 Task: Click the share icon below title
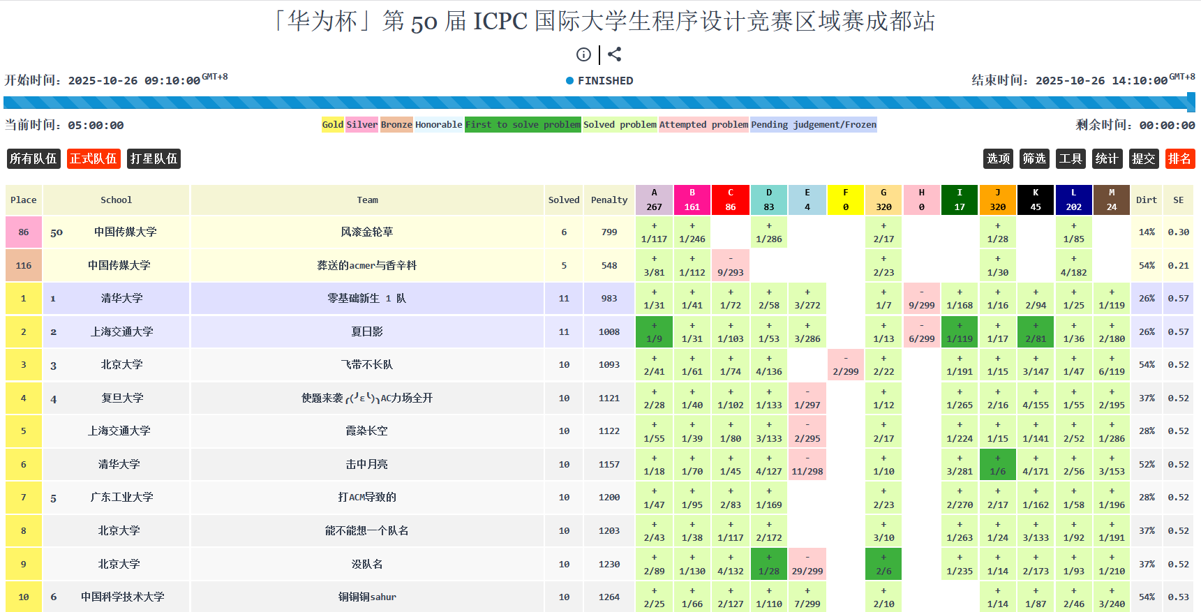[614, 54]
